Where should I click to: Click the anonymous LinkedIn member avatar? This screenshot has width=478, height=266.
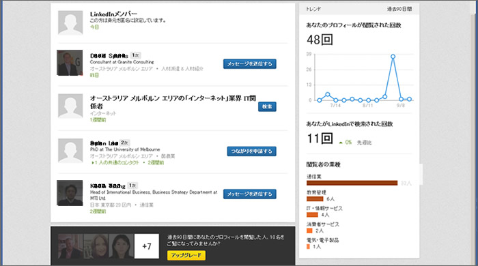pos(70,23)
